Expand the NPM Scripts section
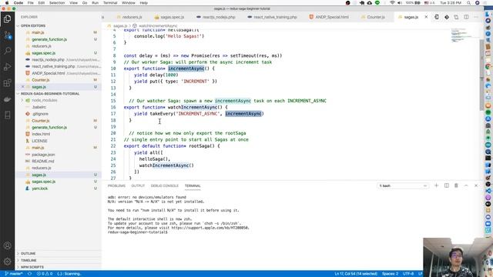This screenshot has height=277, width=493. [x=32, y=267]
